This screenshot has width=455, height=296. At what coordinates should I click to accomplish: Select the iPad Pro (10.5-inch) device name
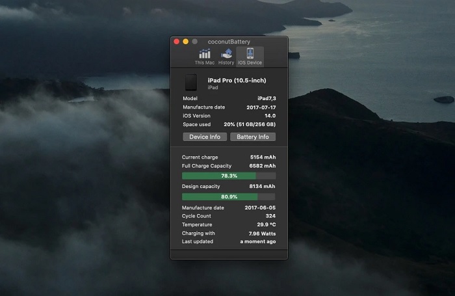pos(237,80)
